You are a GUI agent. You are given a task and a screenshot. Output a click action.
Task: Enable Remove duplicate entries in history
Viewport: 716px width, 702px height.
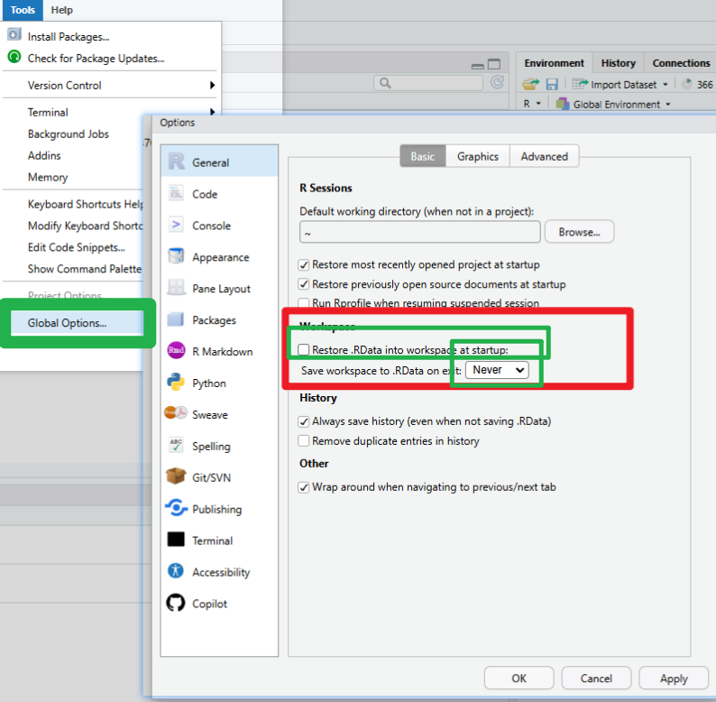(304, 441)
